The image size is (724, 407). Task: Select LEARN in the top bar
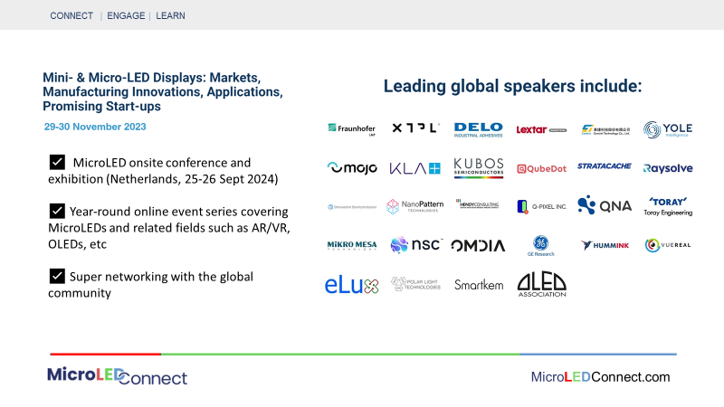point(170,15)
